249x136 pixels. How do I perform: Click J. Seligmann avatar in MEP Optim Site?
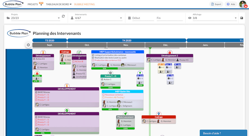point(119,106)
